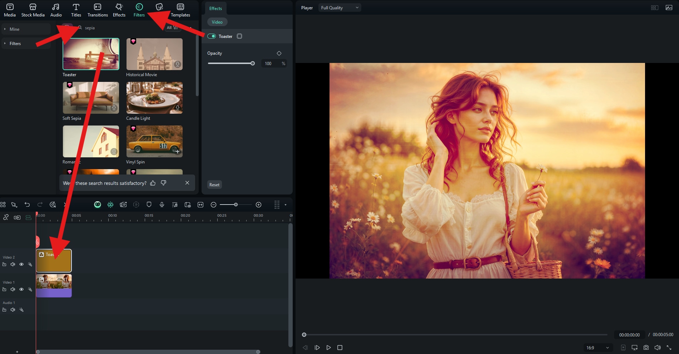Expand the Filters category in sidebar
Screen dimensions: 679x354
(26, 43)
